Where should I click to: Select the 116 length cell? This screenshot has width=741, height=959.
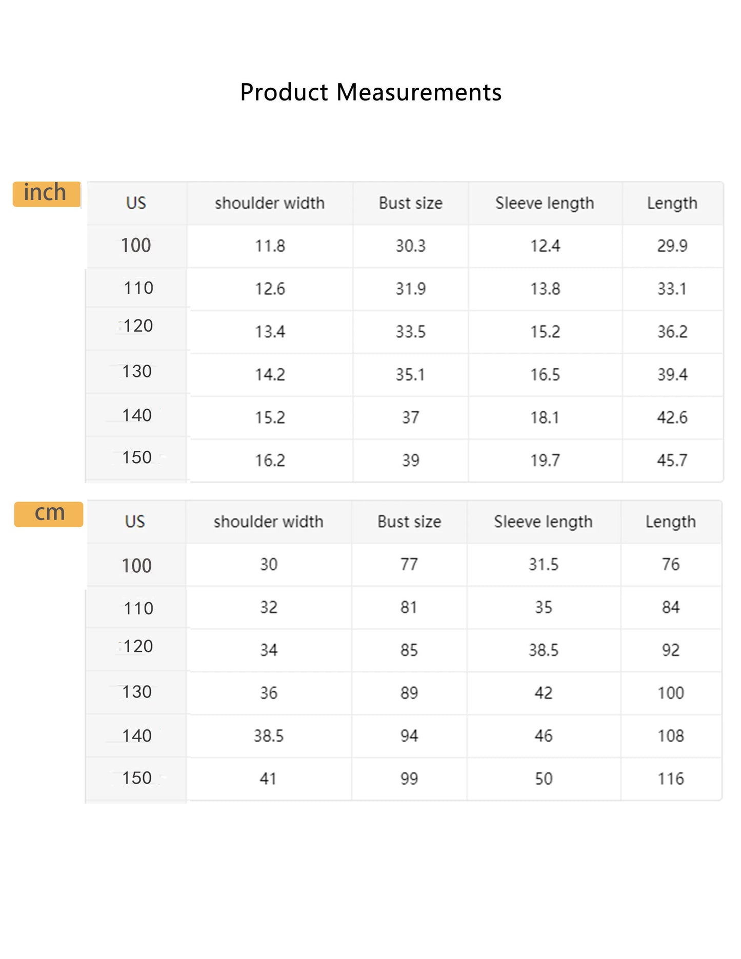pos(671,779)
